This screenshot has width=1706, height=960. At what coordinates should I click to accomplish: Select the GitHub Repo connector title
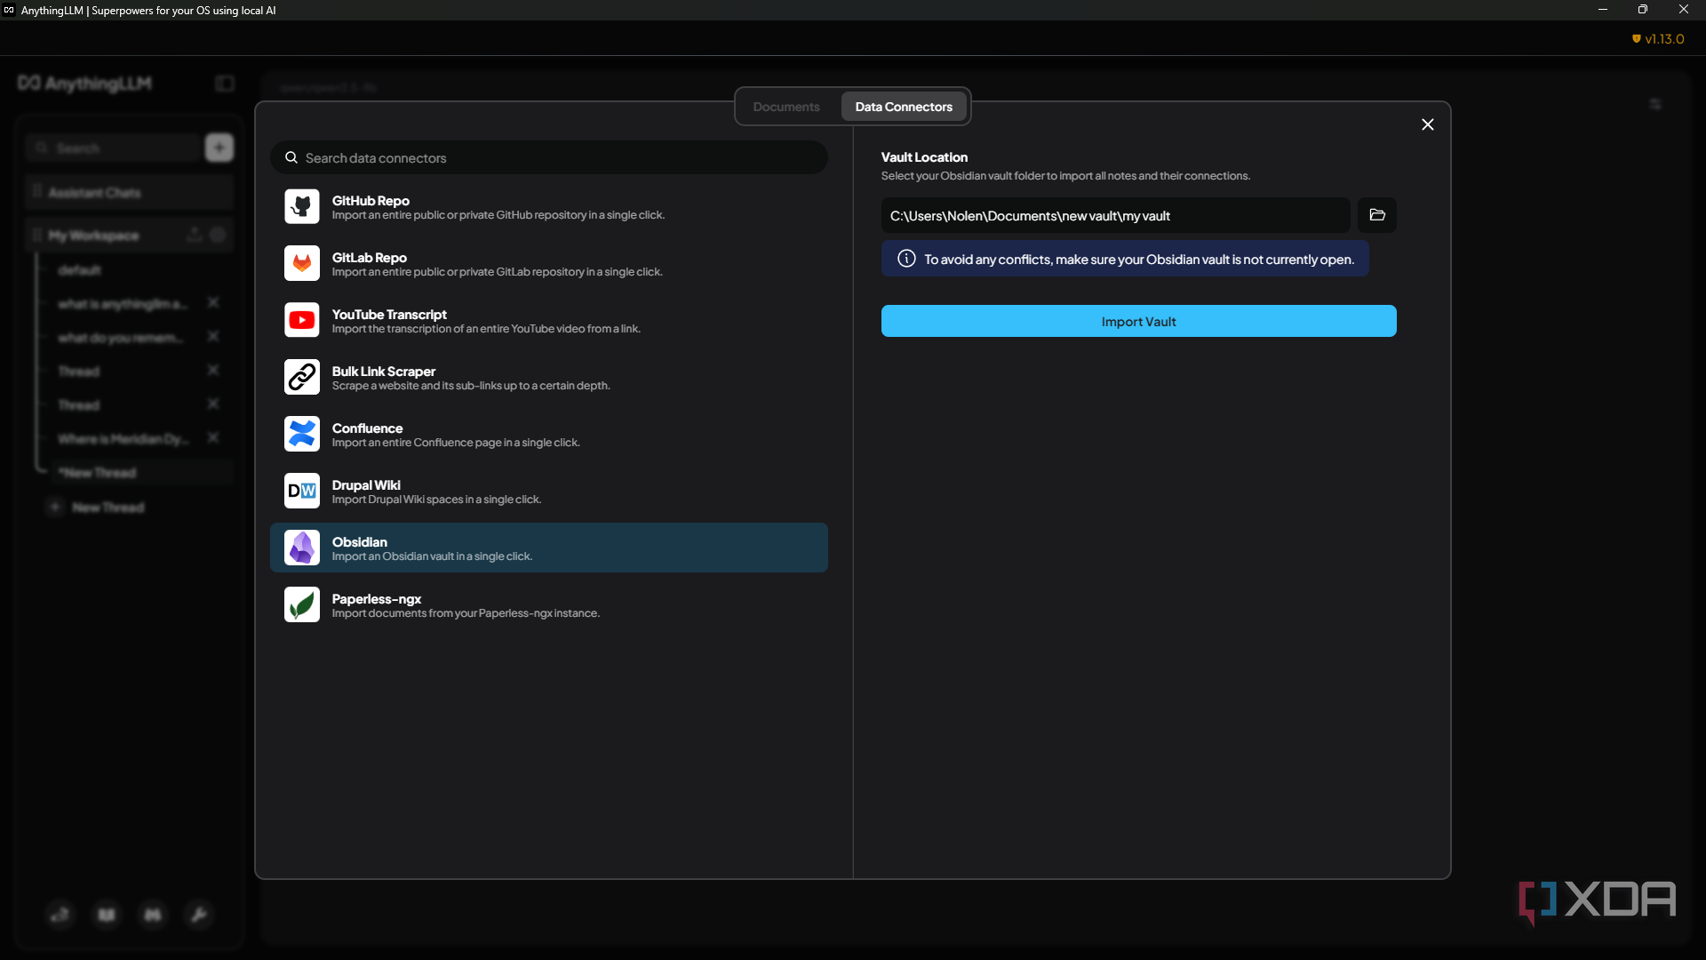click(x=371, y=201)
